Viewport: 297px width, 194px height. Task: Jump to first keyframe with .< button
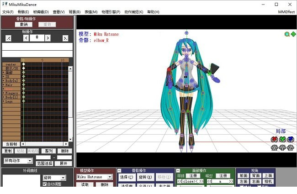(x=8, y=38)
